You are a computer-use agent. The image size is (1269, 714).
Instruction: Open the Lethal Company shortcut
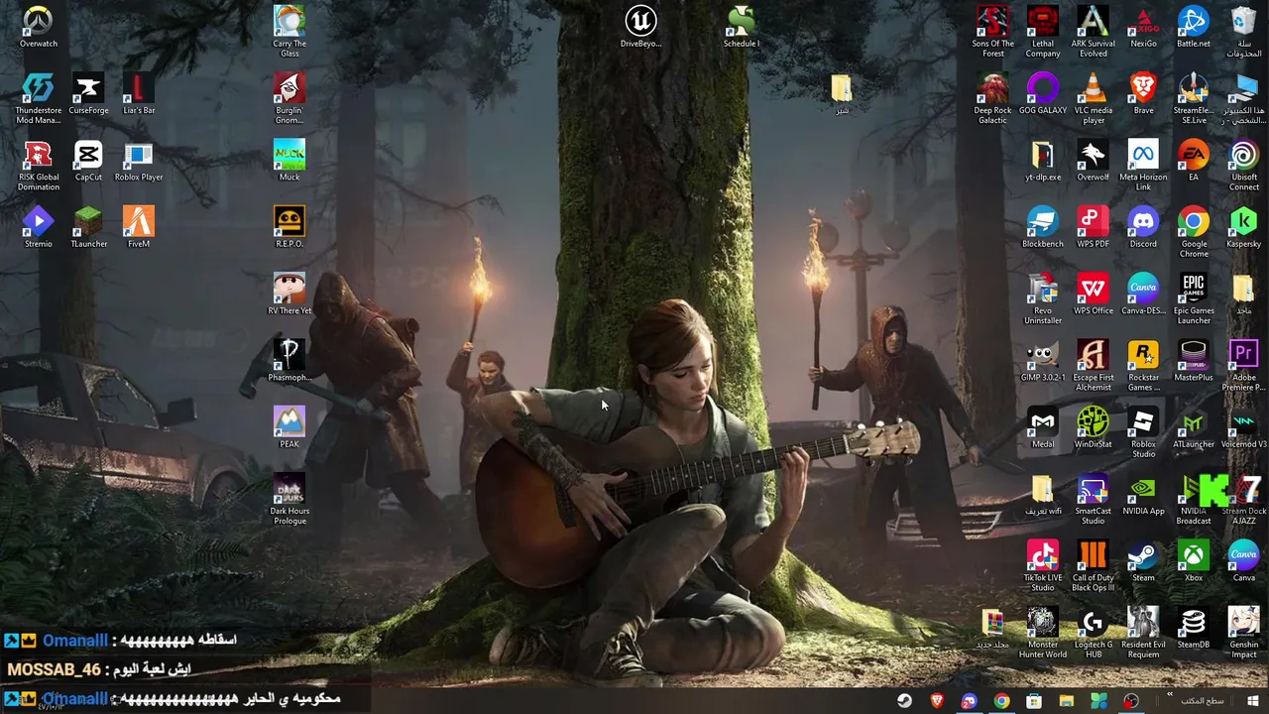1043,32
